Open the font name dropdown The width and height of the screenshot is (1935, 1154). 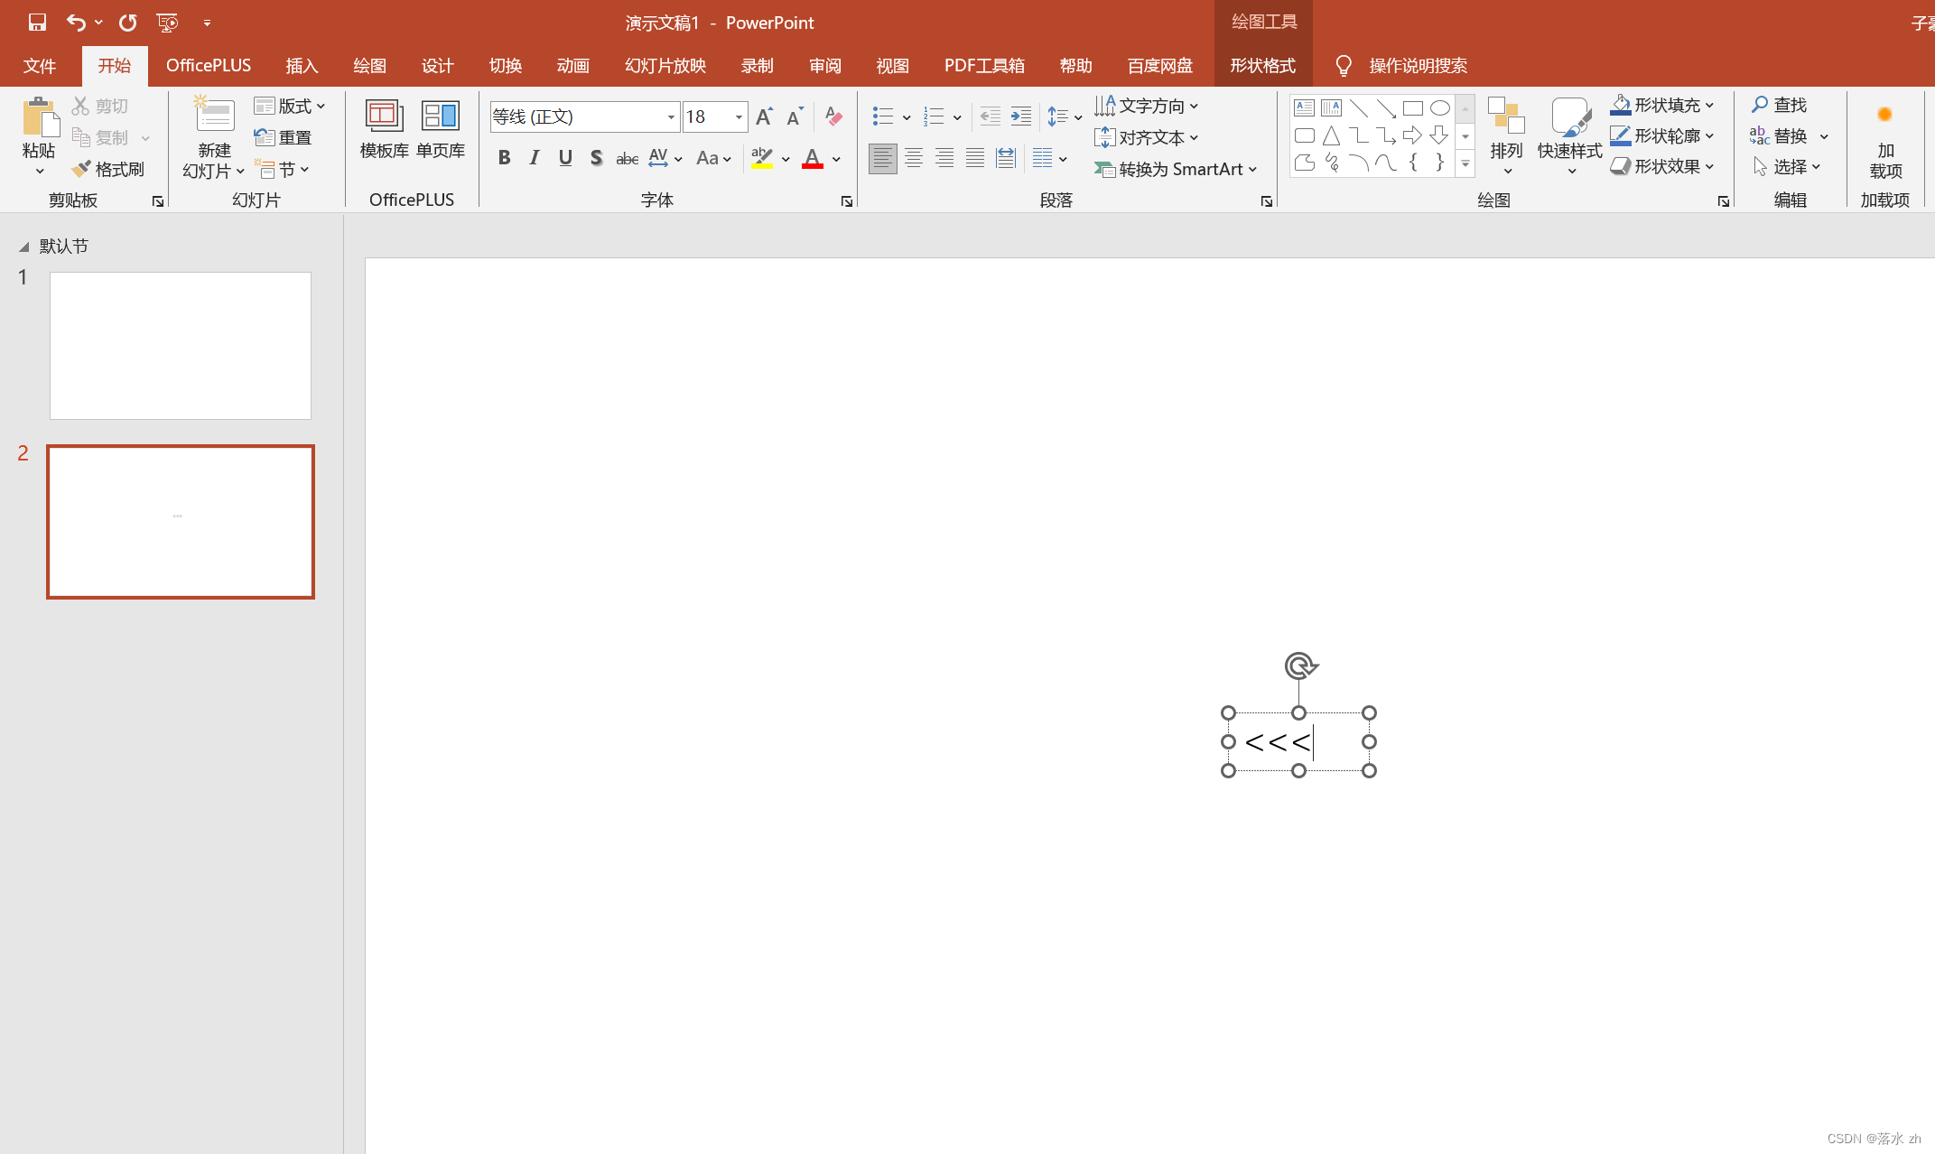671,116
